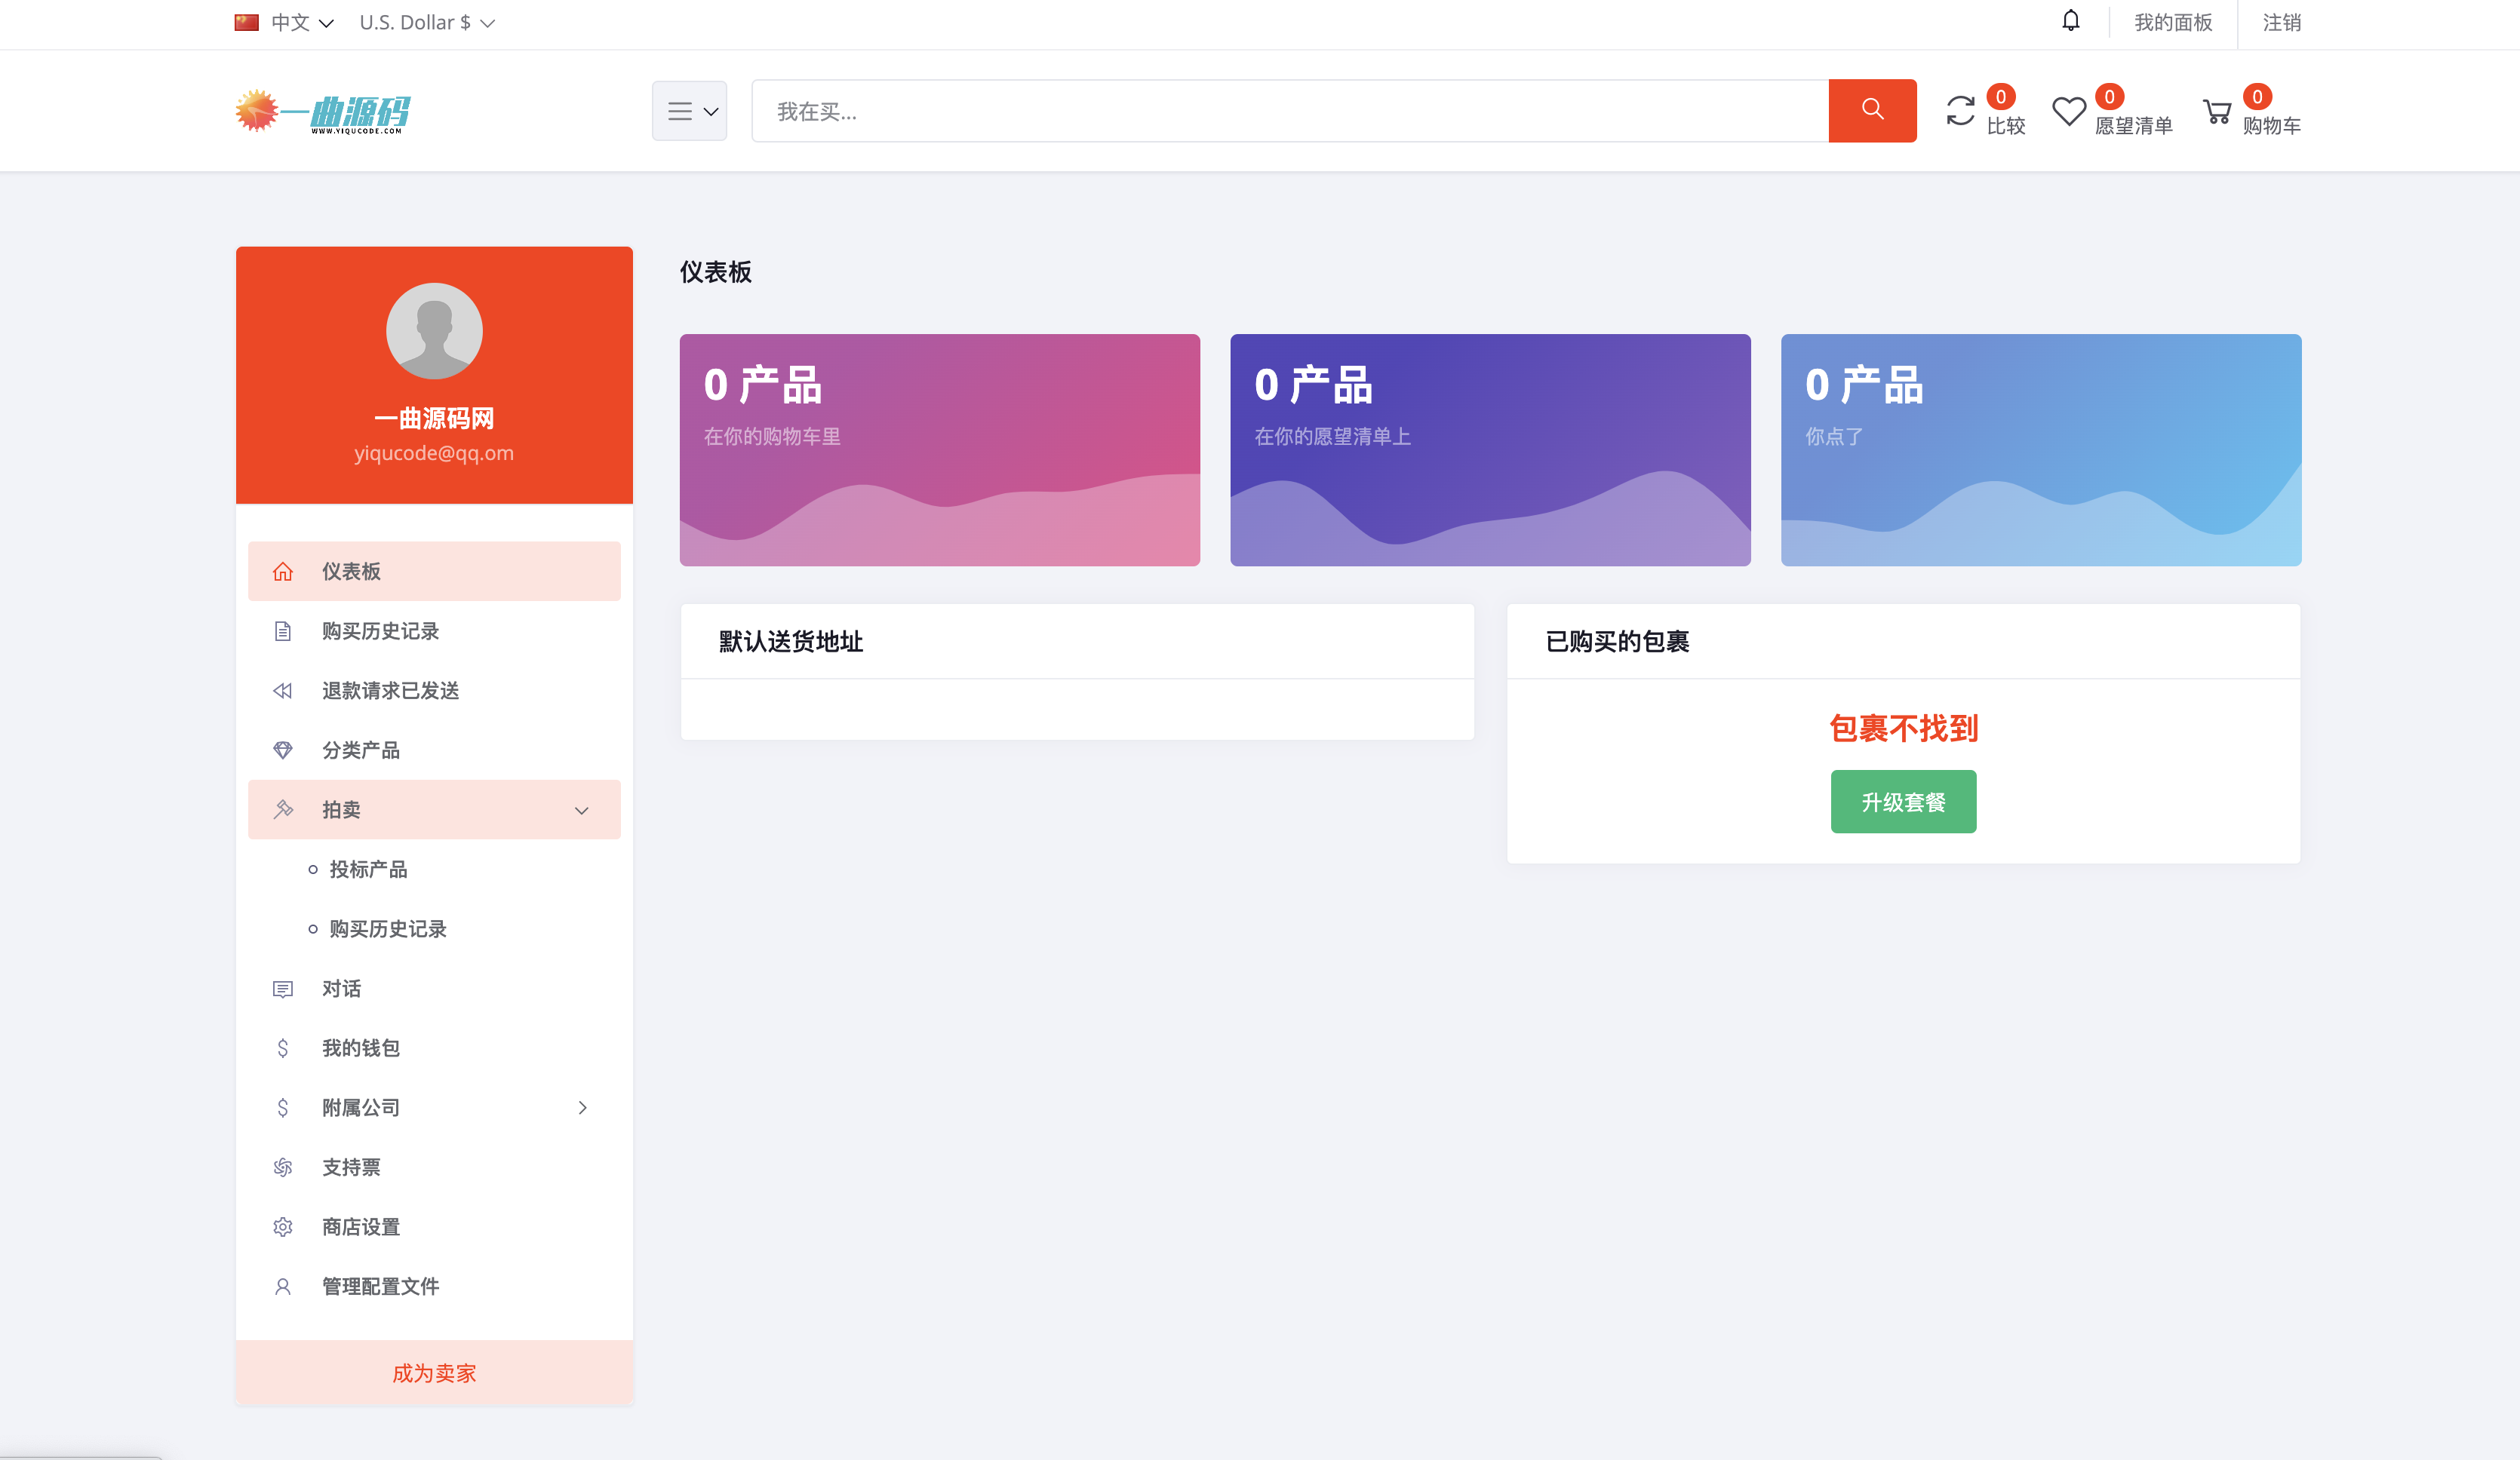Image resolution: width=2520 pixels, height=1460 pixels.
Task: Open the U.S. Dollar currency dropdown
Action: coord(427,22)
